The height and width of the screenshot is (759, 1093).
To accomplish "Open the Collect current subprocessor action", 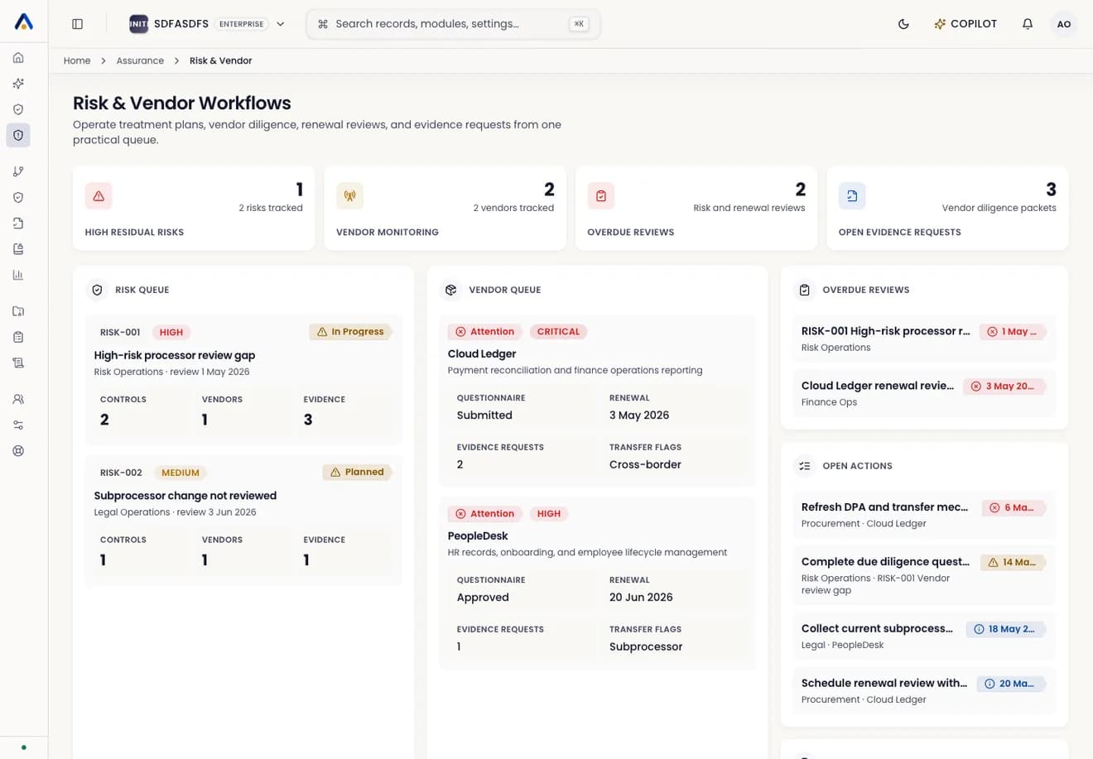I will (x=924, y=637).
